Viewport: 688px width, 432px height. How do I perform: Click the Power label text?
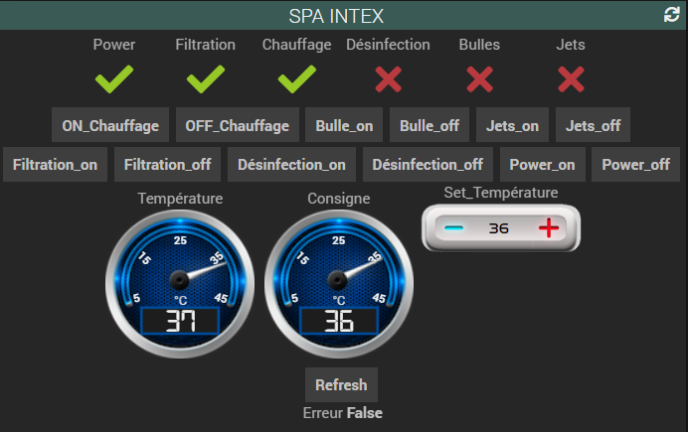(x=114, y=45)
